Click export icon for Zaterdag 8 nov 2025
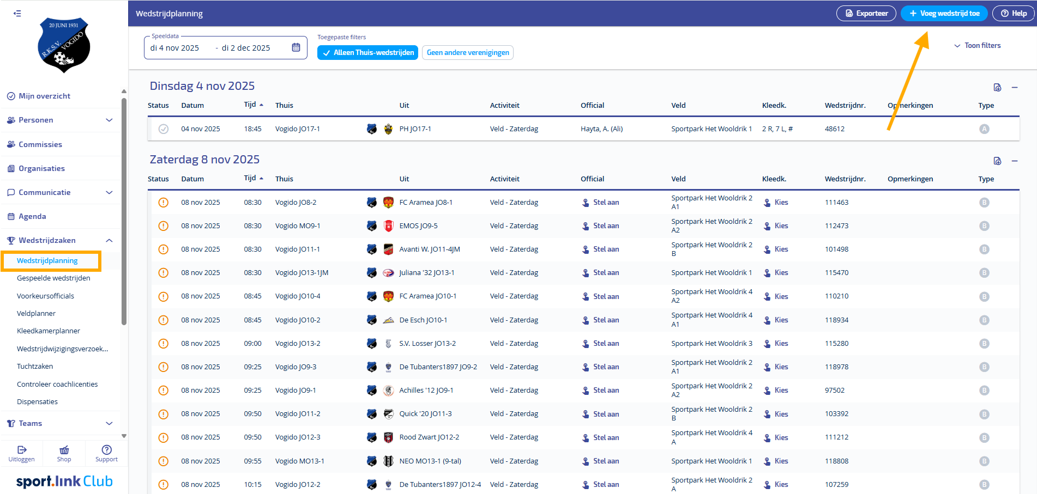 [x=997, y=161]
